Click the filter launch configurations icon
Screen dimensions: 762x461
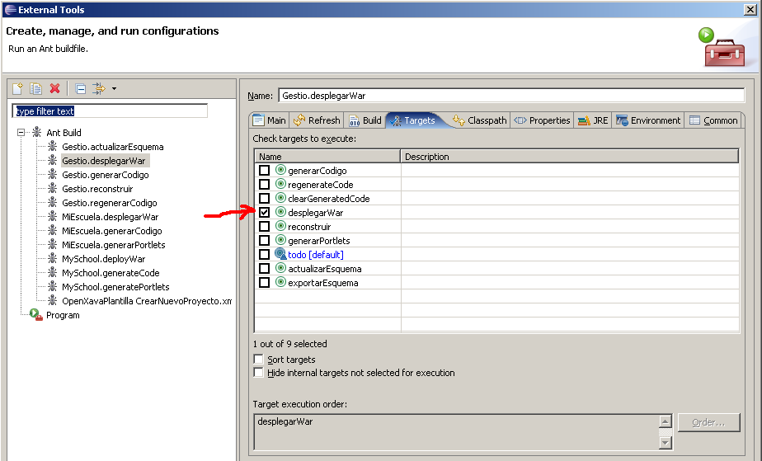click(98, 88)
